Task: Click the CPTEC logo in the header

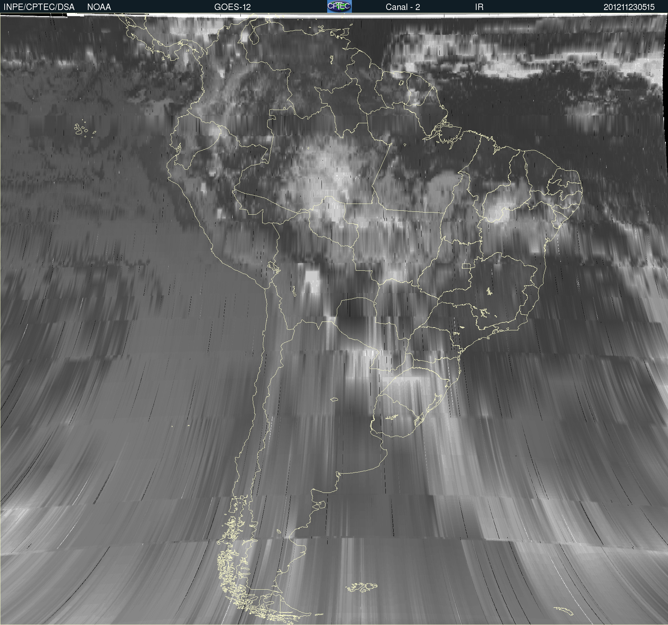Action: (x=339, y=6)
